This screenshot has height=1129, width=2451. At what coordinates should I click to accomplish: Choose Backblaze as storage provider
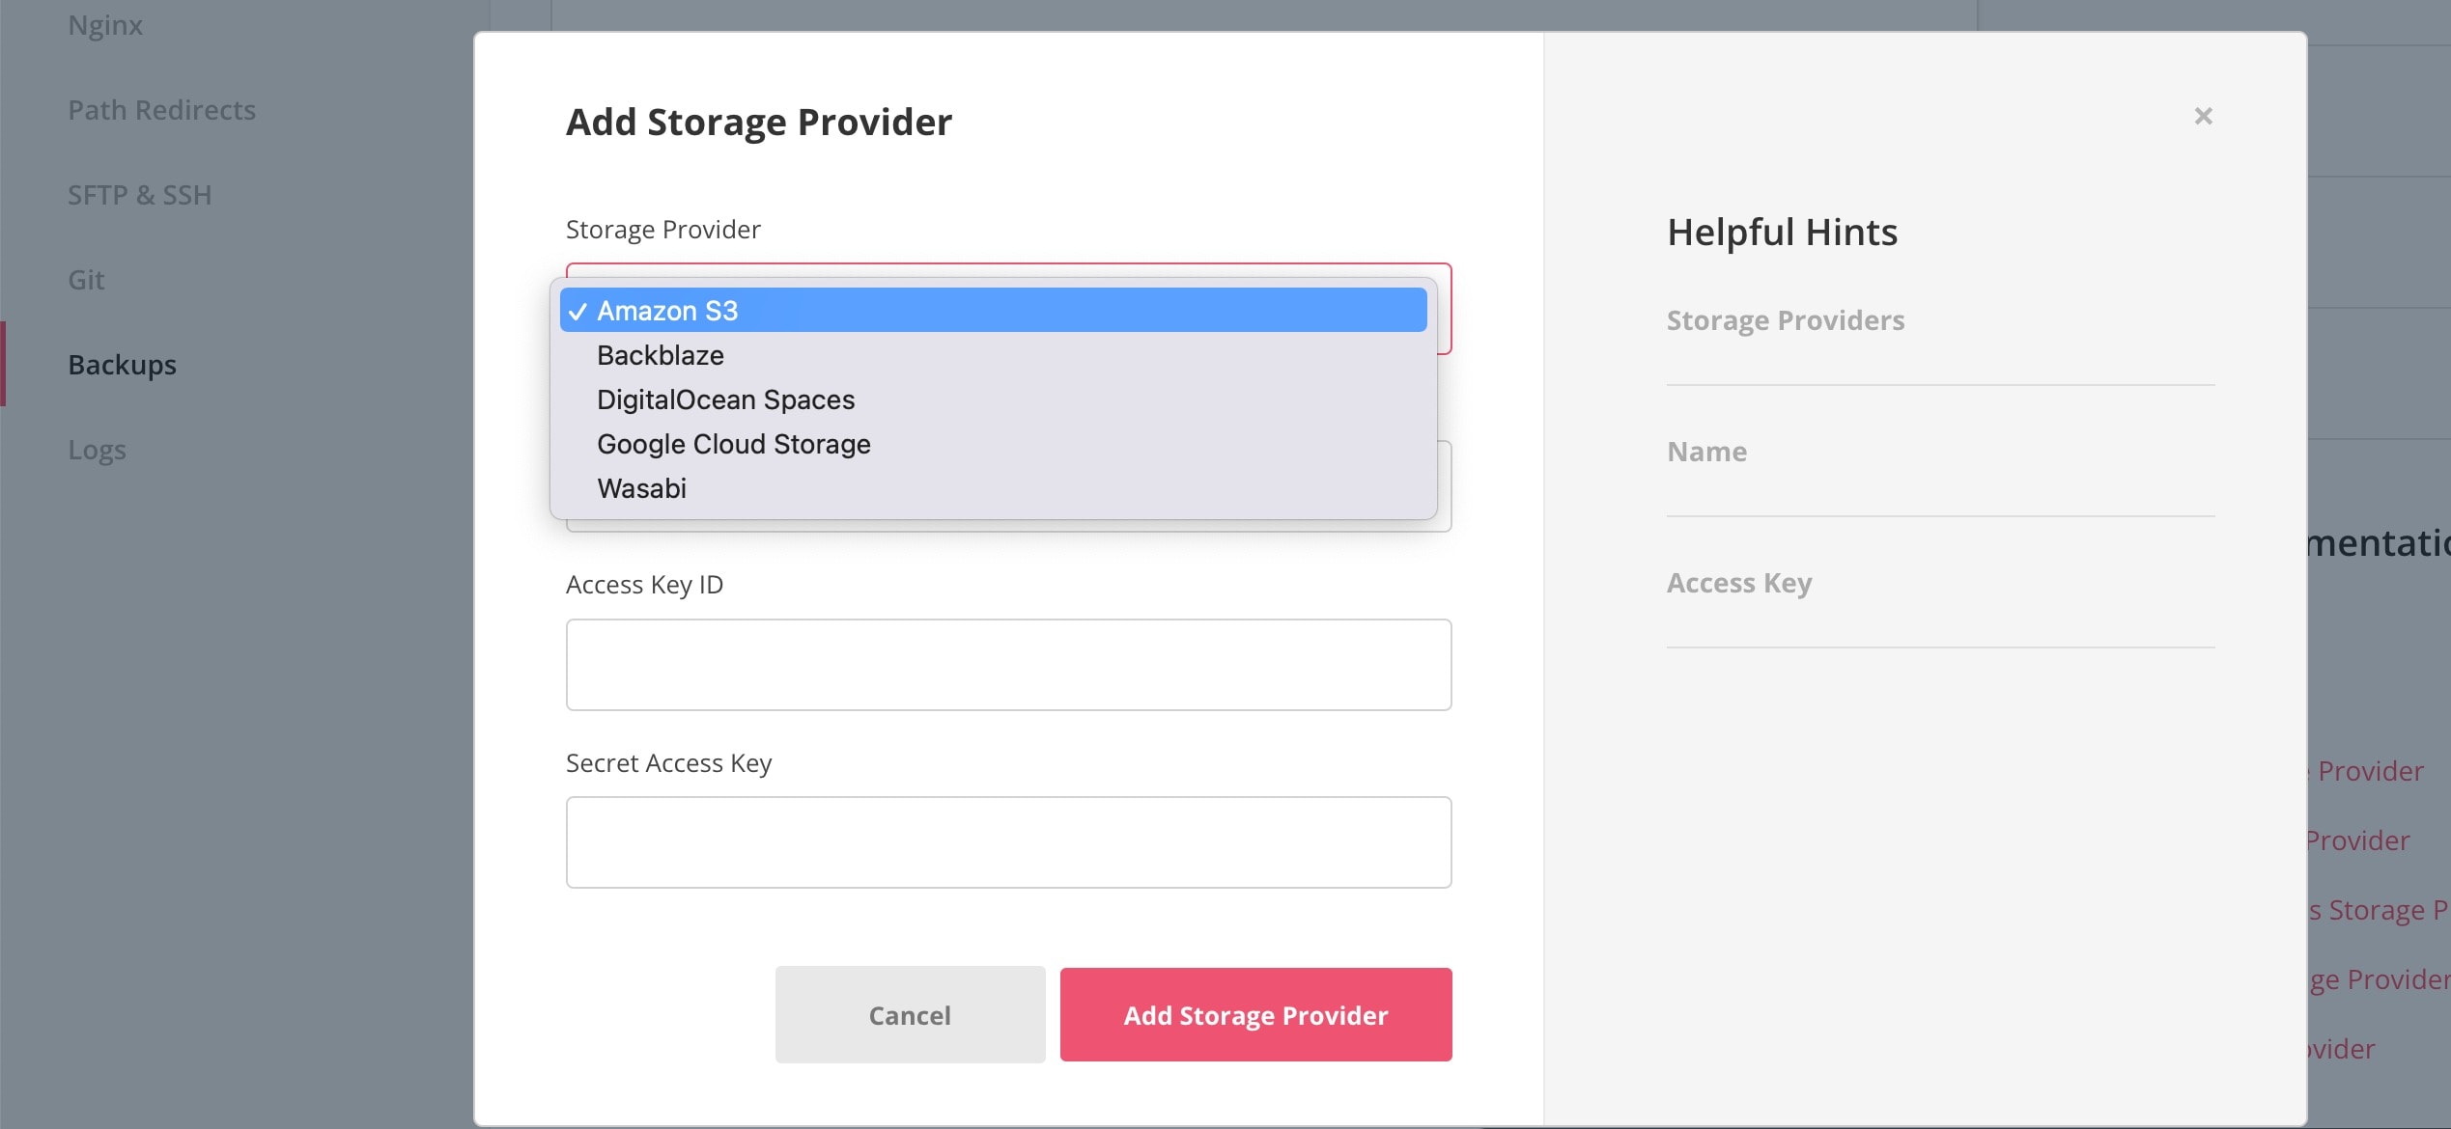(x=993, y=355)
